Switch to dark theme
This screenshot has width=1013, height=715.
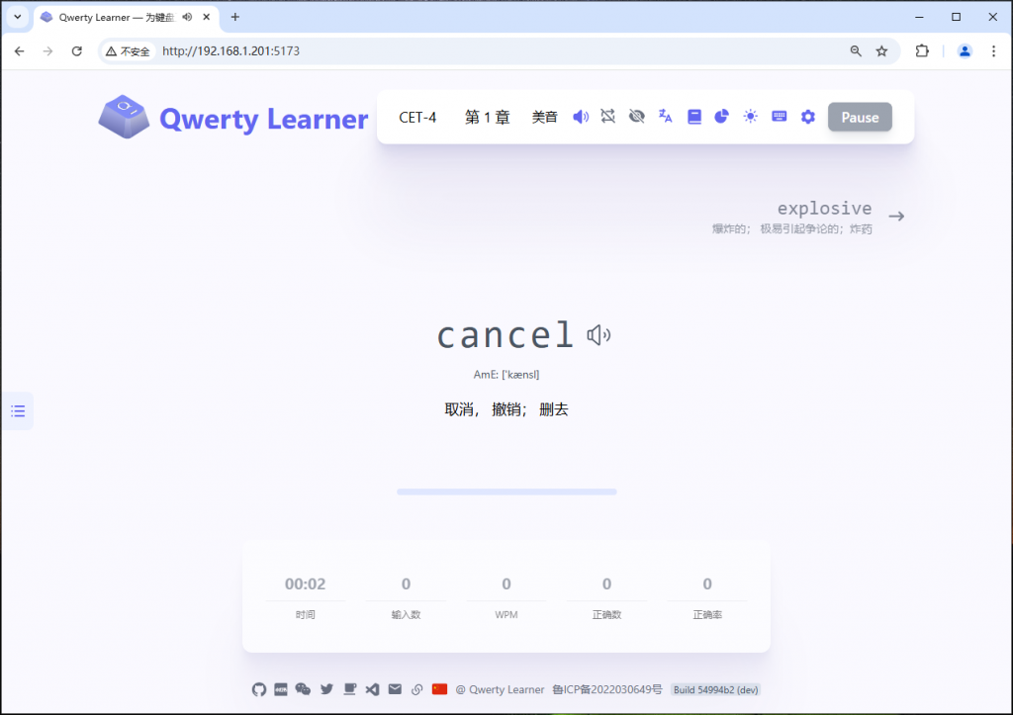[750, 116]
